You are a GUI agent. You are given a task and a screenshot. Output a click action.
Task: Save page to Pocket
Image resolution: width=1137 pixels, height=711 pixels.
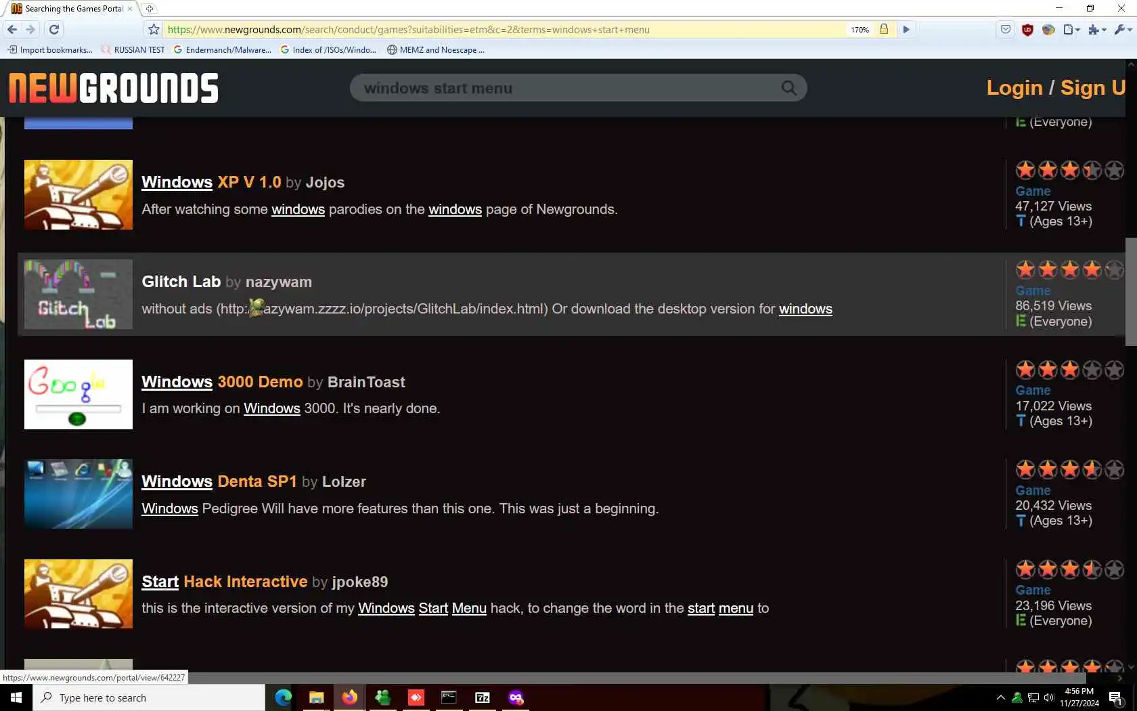click(1006, 29)
